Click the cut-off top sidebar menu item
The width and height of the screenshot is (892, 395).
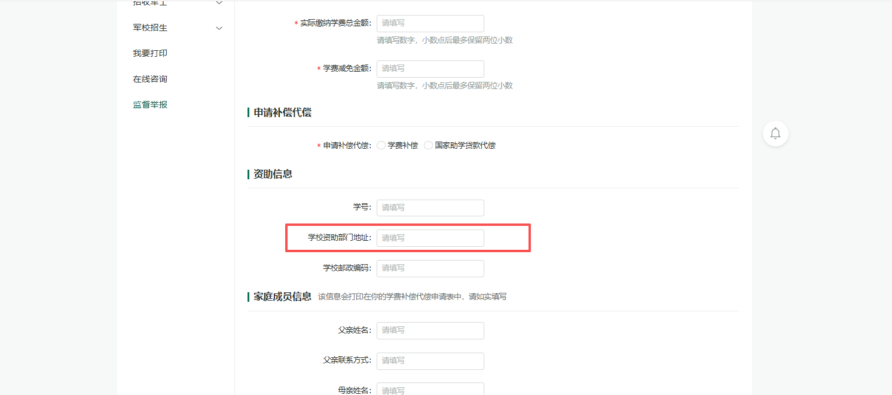click(x=150, y=3)
